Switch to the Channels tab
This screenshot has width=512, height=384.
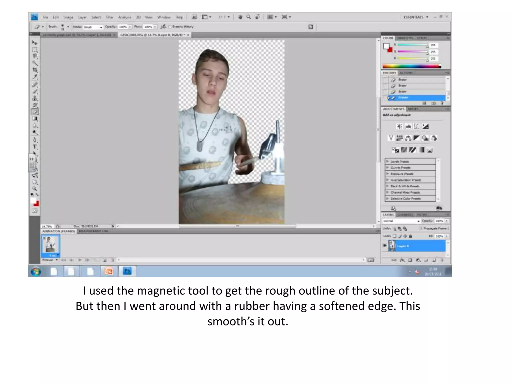tap(405, 215)
